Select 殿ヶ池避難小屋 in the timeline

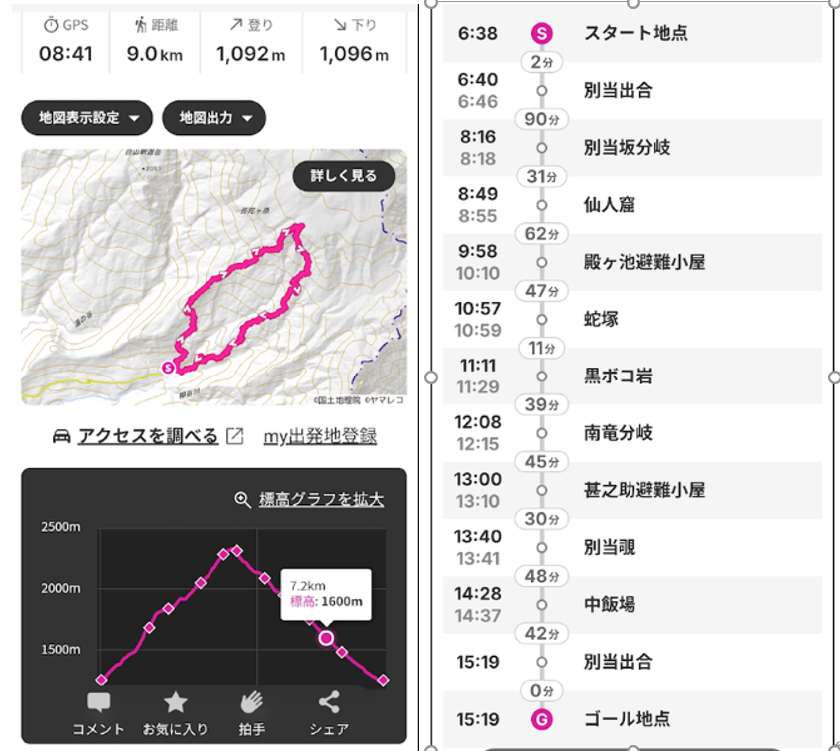click(643, 262)
